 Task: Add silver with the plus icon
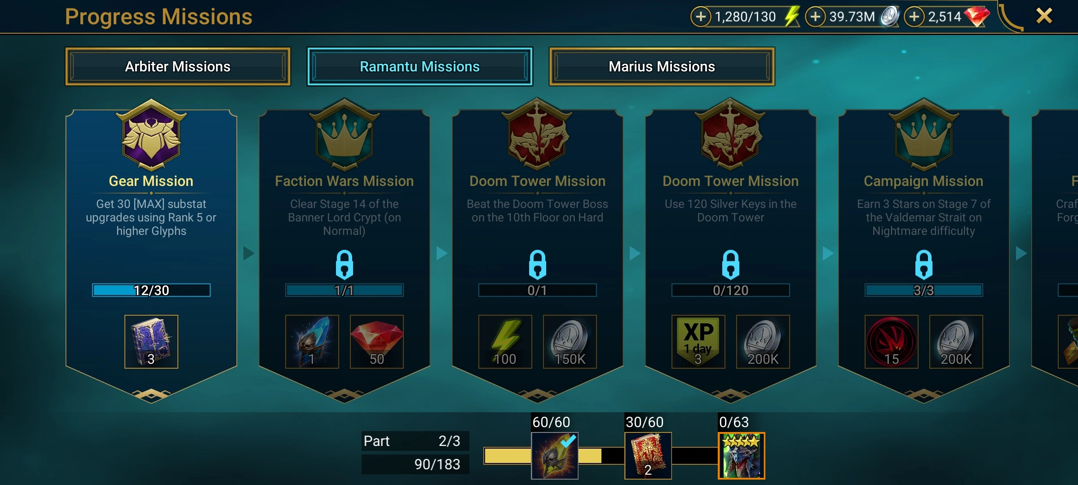click(815, 17)
